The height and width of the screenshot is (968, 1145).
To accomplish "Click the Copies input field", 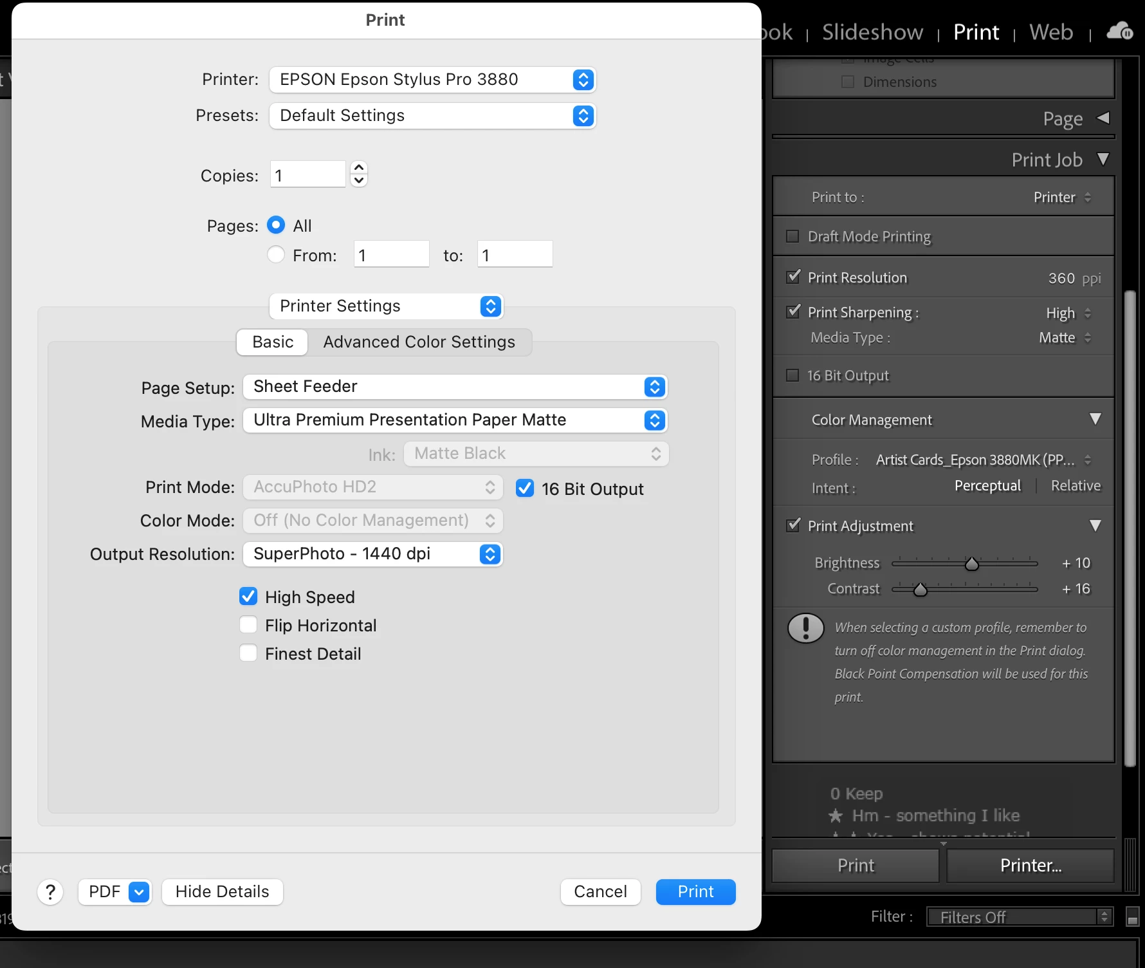I will 307,174.
